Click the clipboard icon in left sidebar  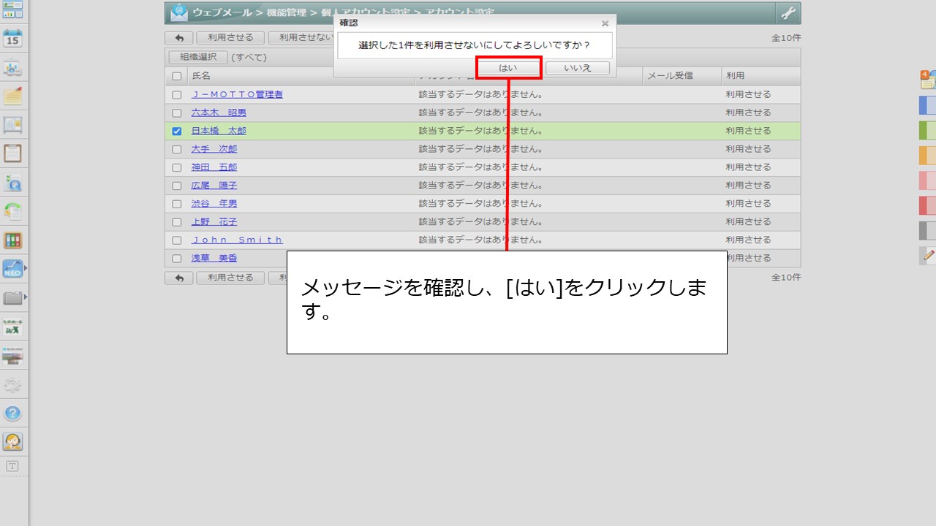pyautogui.click(x=12, y=153)
